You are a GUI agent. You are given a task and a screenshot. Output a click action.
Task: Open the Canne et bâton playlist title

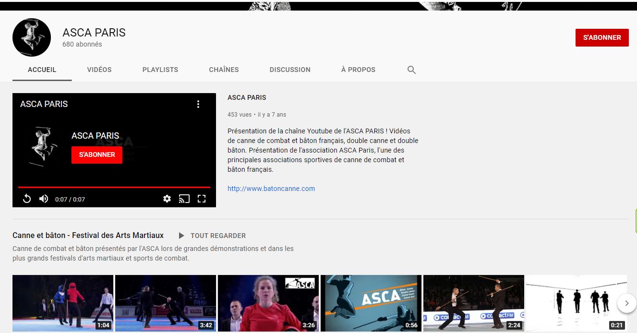pos(88,235)
